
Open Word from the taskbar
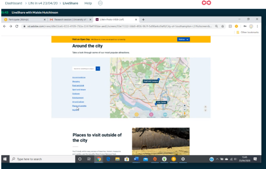pos(136,159)
